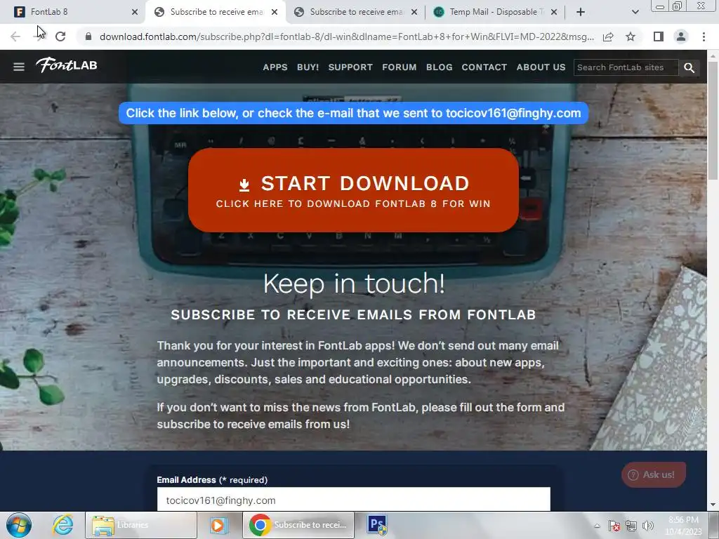Click the Ask us! help button
719x539 pixels.
(x=654, y=475)
